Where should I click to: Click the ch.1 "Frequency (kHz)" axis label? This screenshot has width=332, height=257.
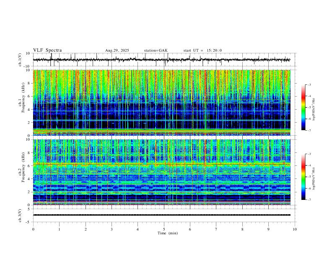coord(23,97)
